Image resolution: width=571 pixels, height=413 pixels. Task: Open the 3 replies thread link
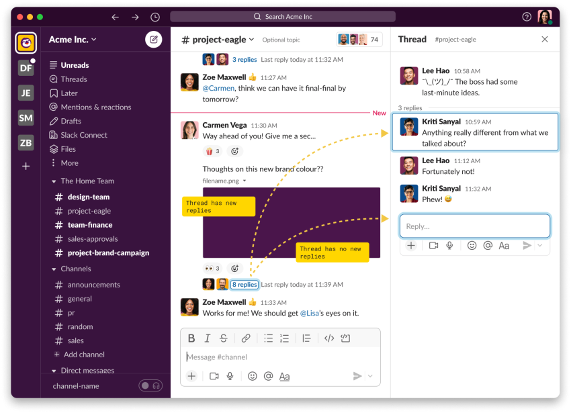pos(245,59)
